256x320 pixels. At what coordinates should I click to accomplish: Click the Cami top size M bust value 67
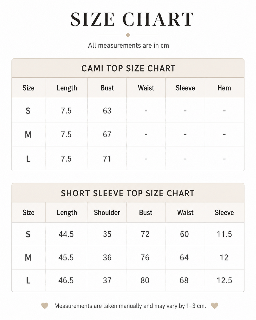point(107,135)
